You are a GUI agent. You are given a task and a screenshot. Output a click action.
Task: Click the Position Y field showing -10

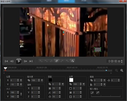[x=13, y=85]
